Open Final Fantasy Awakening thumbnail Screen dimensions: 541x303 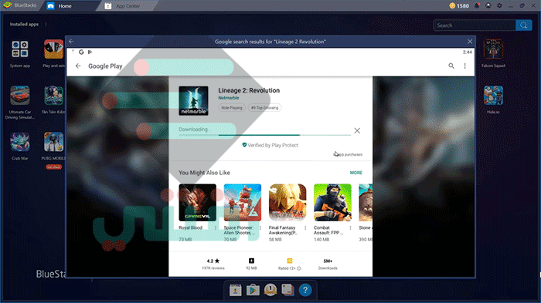click(x=288, y=203)
